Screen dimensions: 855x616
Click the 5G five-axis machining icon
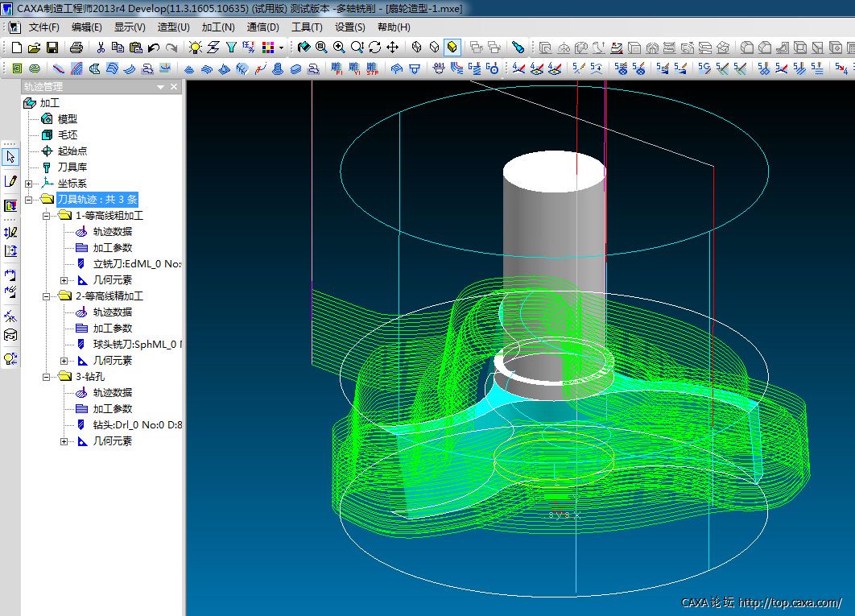704,68
